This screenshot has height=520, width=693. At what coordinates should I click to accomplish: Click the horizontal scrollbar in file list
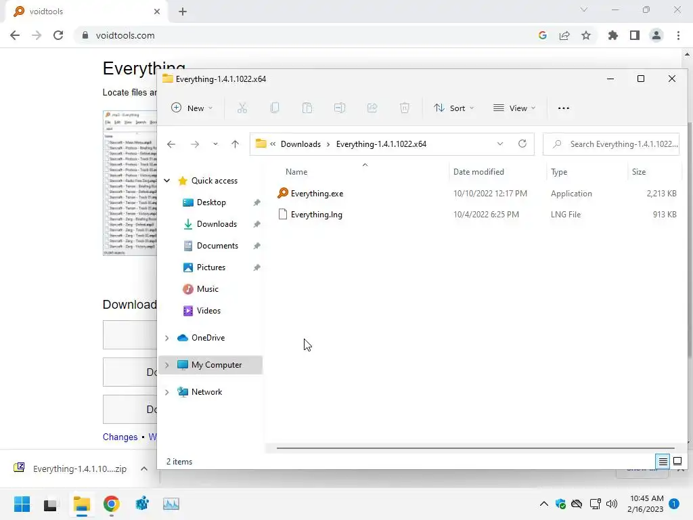point(475,448)
